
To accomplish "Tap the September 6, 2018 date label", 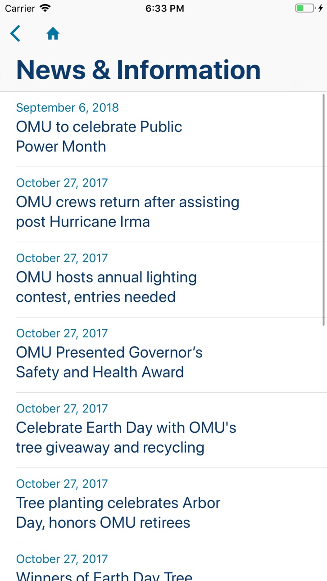I will pos(68,108).
